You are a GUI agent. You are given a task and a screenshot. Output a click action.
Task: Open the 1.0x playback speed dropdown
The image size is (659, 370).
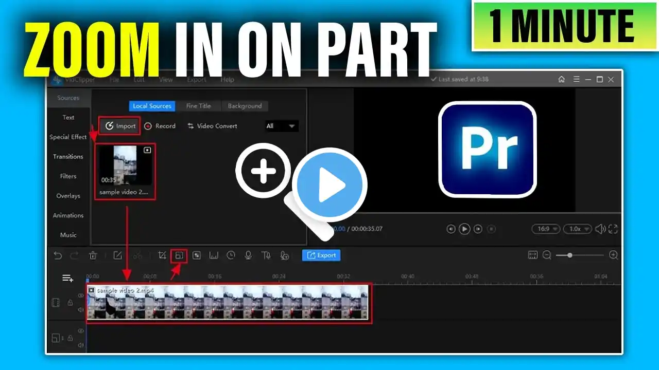[x=577, y=229]
